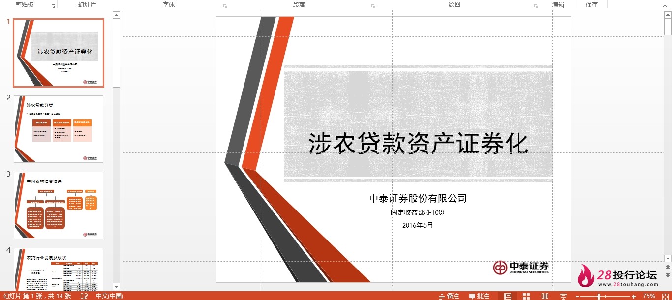Image resolution: width=672 pixels, height=300 pixels.
Task: Click subtitle 中泰证券股份有限公司
Action: [418, 199]
